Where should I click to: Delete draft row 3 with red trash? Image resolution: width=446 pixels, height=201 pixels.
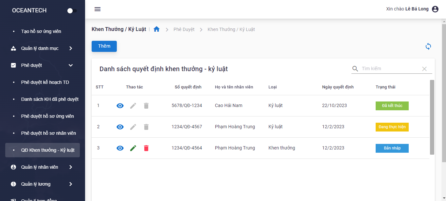(146, 148)
